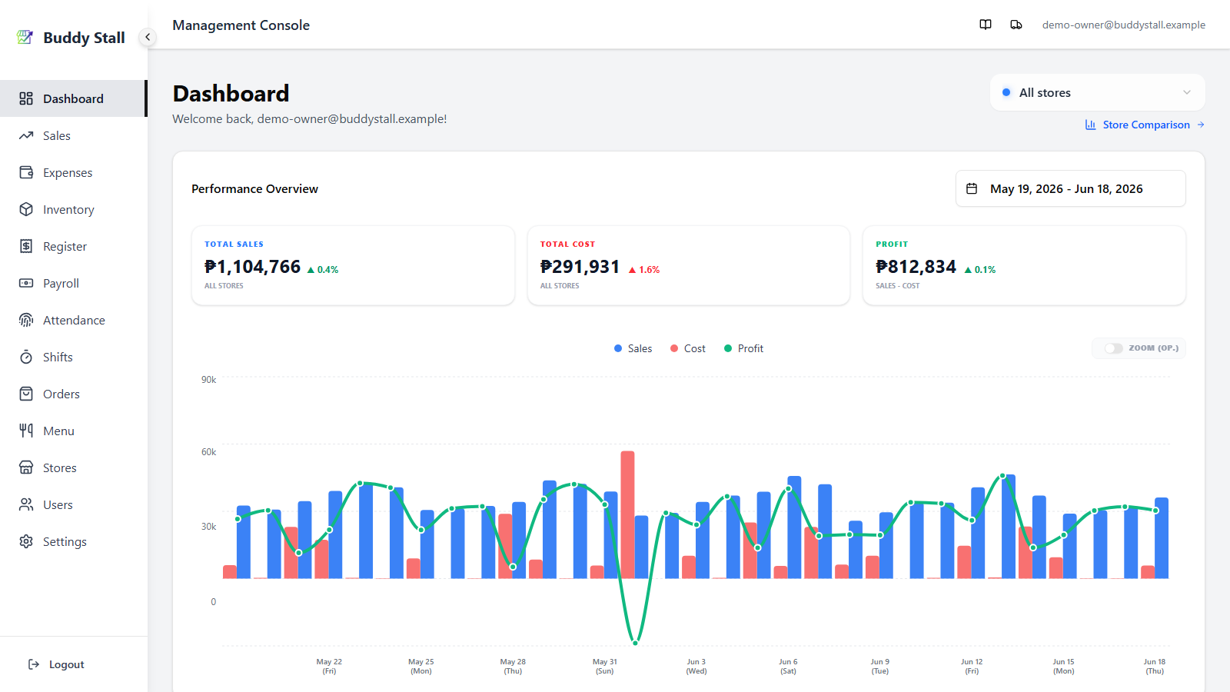Viewport: 1230px width, 692px height.
Task: Click the Register receipt icon
Action: 26,246
